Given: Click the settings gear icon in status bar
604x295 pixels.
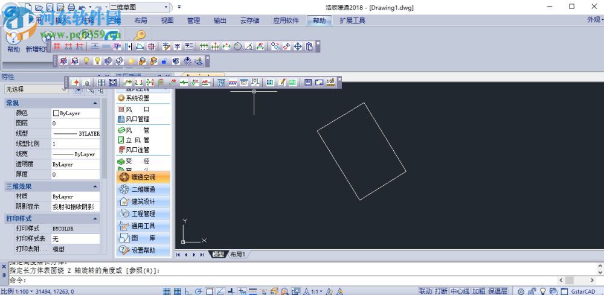Looking at the screenshot, I should (521, 291).
